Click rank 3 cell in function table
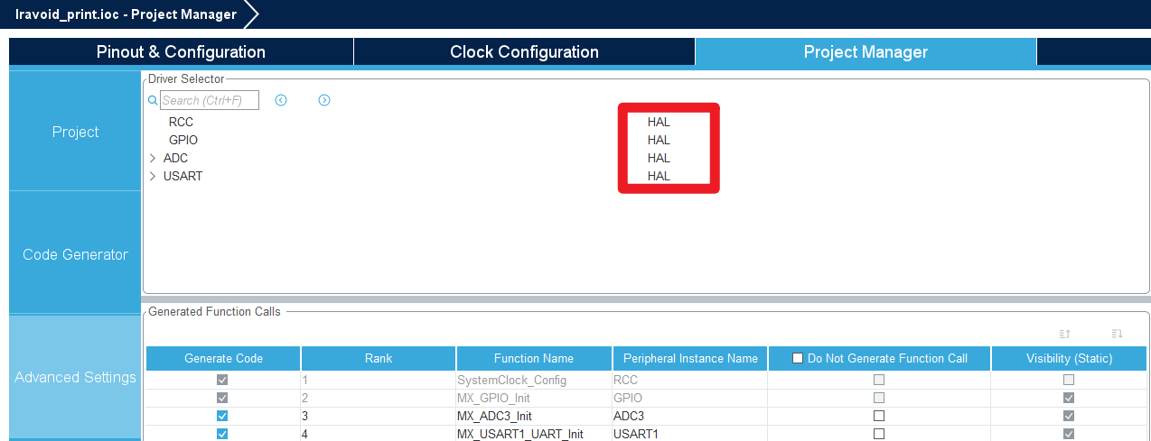This screenshot has width=1151, height=441. coord(379,416)
